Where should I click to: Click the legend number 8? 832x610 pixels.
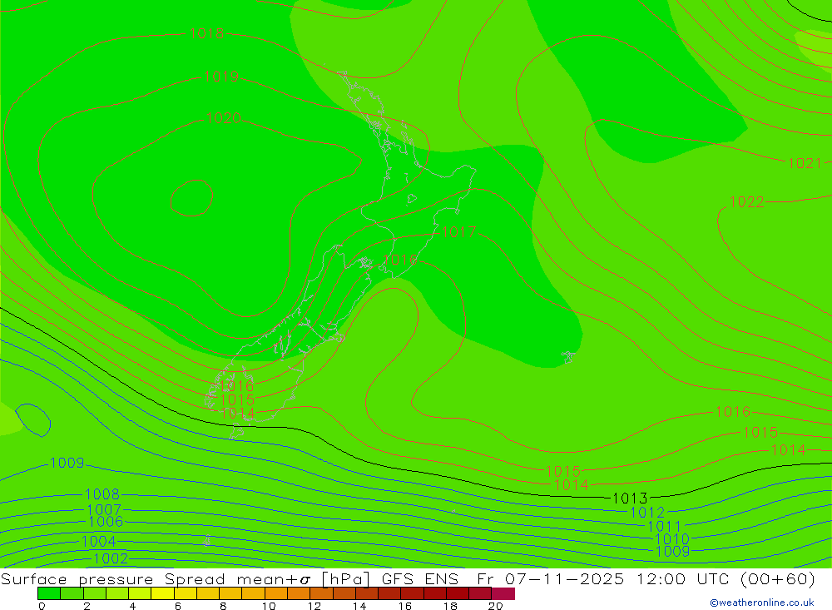point(223,606)
